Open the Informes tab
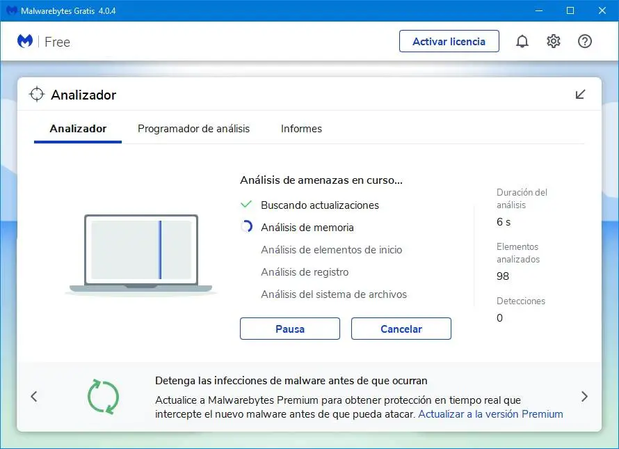This screenshot has height=449, width=619. pyautogui.click(x=301, y=129)
